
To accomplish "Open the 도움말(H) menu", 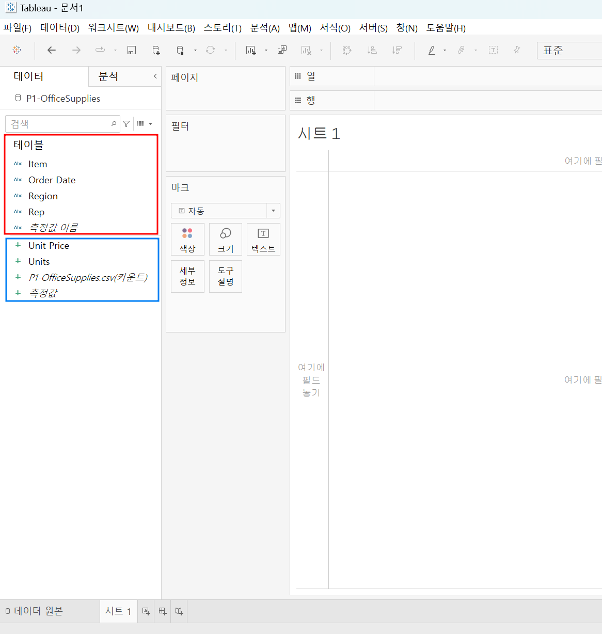I will (x=446, y=28).
